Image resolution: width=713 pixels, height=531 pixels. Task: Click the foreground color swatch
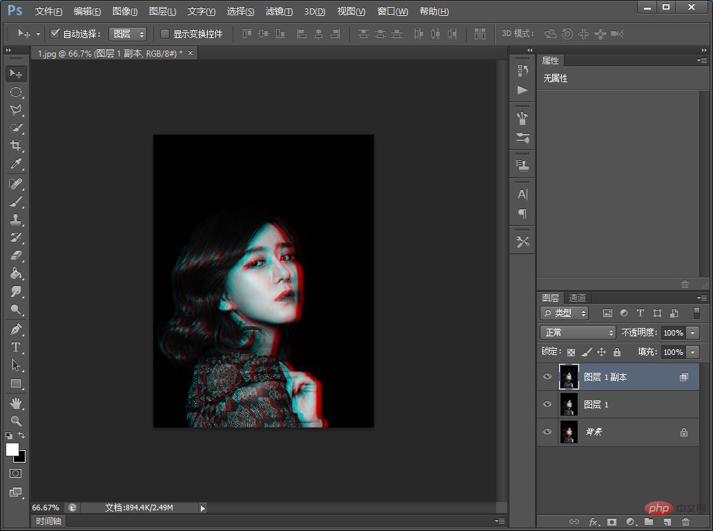tap(12, 450)
